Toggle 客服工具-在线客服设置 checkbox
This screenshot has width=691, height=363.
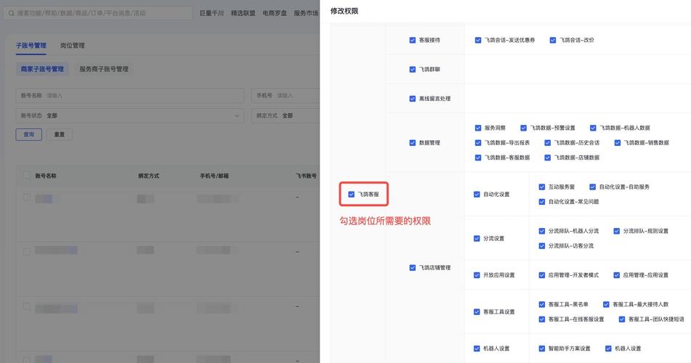click(x=542, y=319)
